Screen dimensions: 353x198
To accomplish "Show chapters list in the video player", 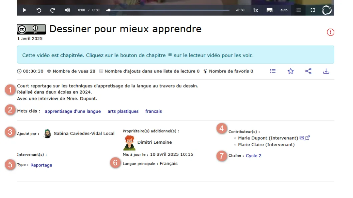I will (x=298, y=10).
